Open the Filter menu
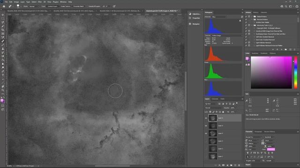Image resolution: width=300 pixels, height=168 pixels. click(40, 2)
